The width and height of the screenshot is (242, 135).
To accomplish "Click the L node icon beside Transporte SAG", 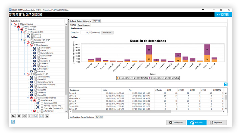I will point(25,32).
